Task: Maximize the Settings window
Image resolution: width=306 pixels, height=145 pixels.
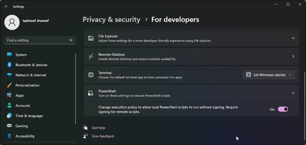Action: [x=288, y=4]
